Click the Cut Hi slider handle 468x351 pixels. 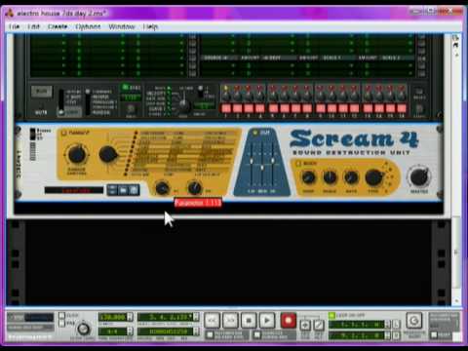pyautogui.click(x=273, y=160)
